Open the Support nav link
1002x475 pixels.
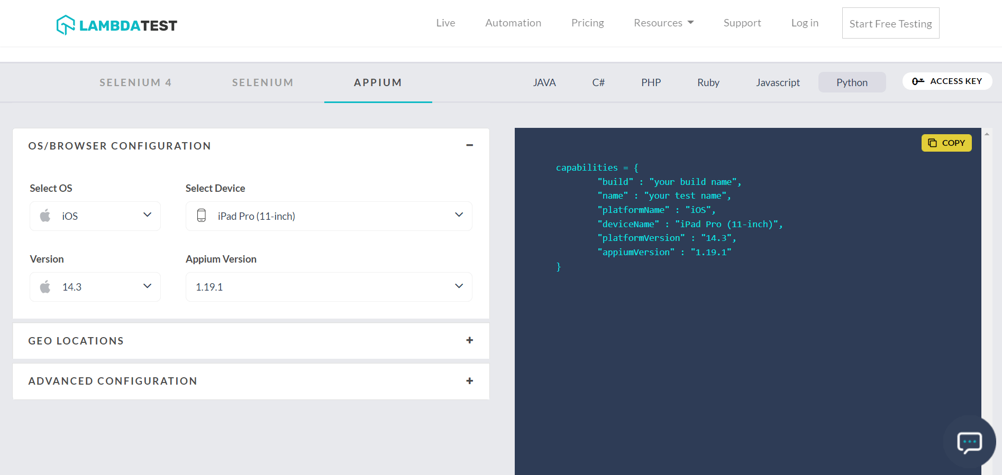coord(742,23)
